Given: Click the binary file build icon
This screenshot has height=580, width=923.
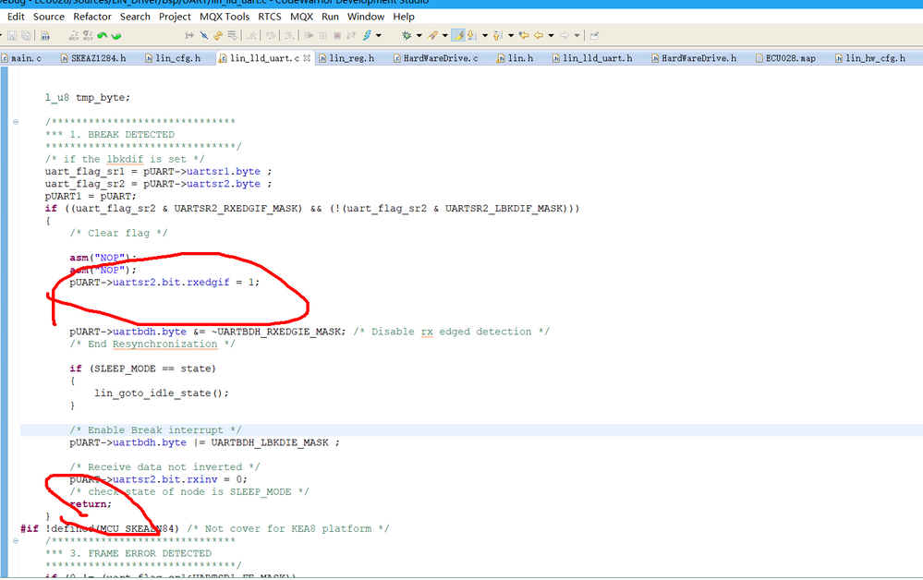Looking at the screenshot, I should 45,35.
